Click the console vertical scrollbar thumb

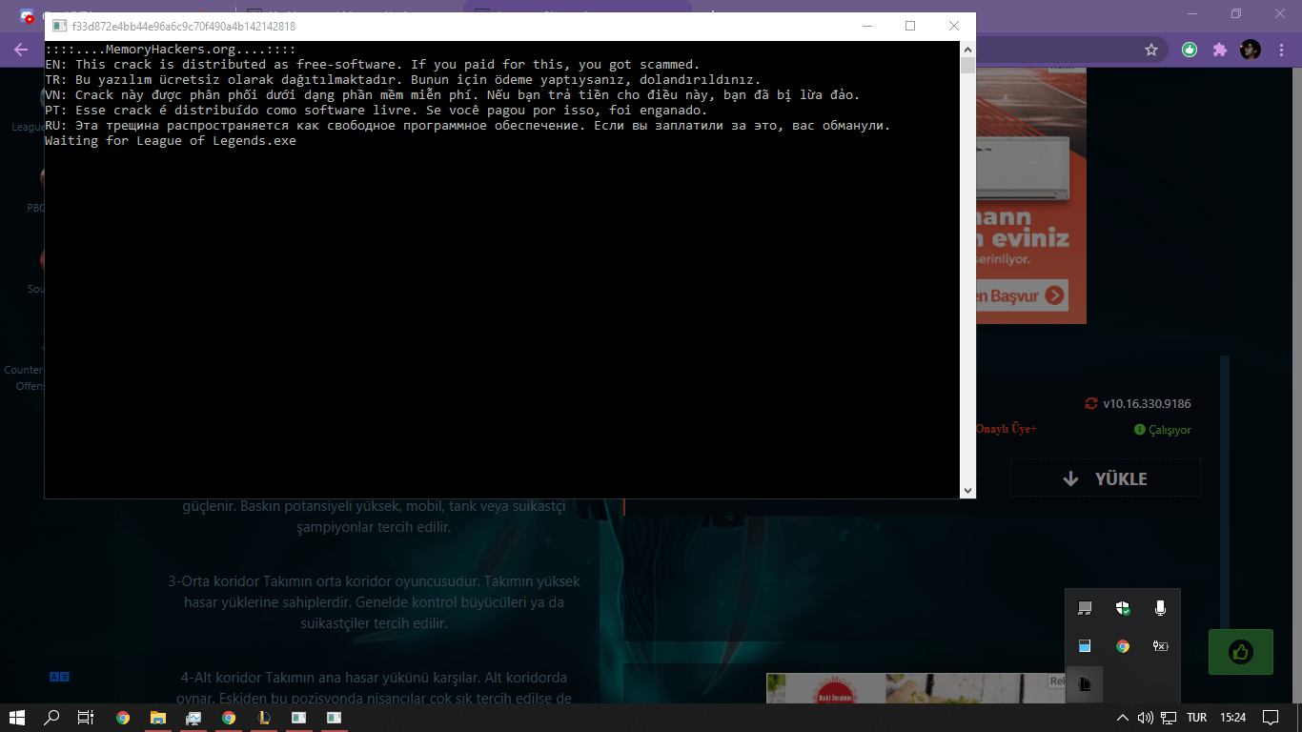(x=968, y=65)
